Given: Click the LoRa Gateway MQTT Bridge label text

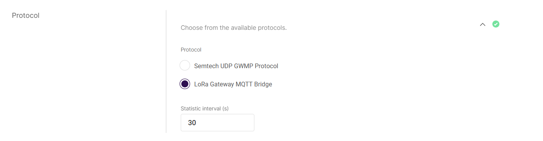Looking at the screenshot, I should tap(233, 84).
